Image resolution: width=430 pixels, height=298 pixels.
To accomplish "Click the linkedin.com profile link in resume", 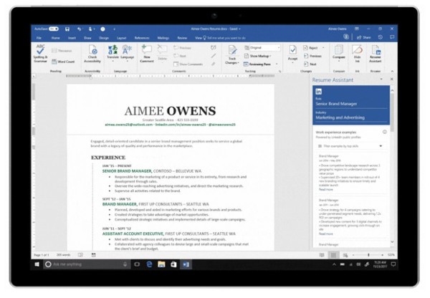I will tap(180, 125).
